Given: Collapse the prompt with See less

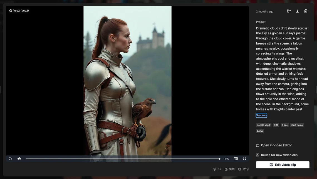Looking at the screenshot, I should click(x=261, y=115).
